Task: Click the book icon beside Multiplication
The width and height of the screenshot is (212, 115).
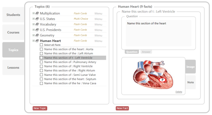Action: [37, 13]
